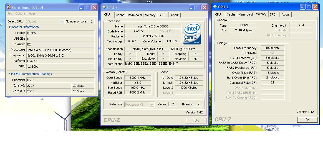
Task: Switch to Mainboard tab in middle CPU-Z
Action: tap(135, 15)
